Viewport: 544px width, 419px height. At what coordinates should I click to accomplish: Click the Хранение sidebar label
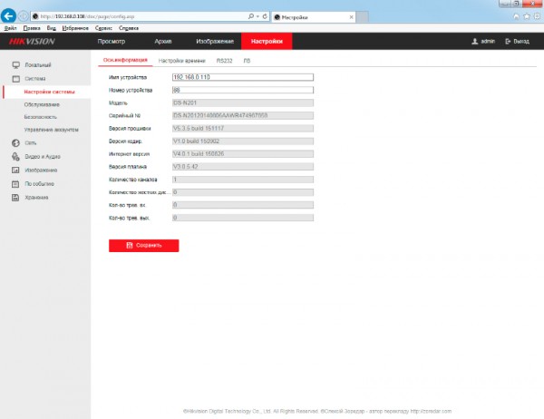pos(36,198)
